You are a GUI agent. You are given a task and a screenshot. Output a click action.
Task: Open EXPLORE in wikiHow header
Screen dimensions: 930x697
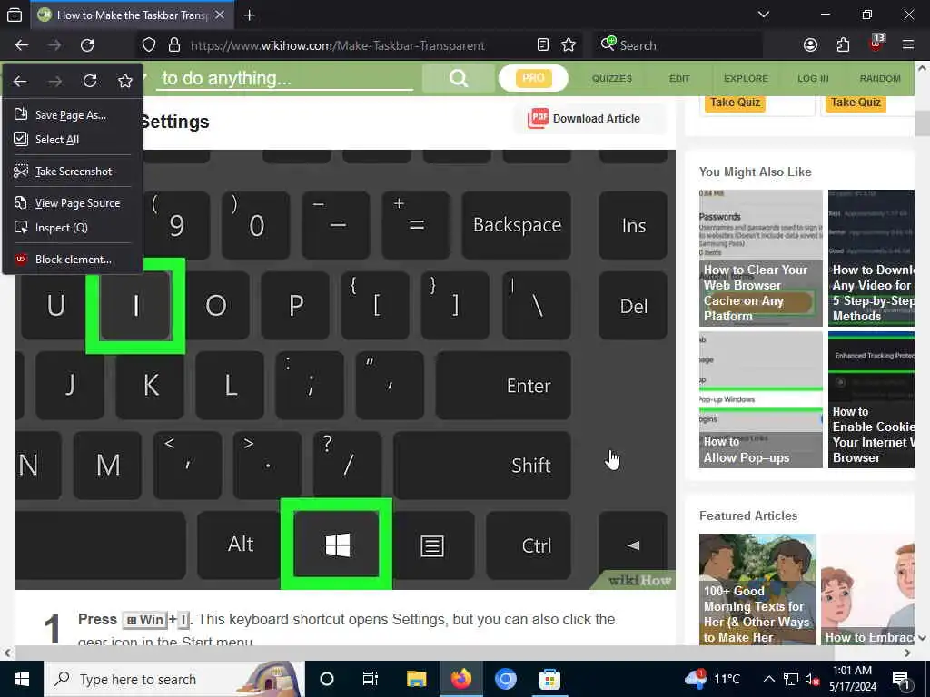click(746, 78)
